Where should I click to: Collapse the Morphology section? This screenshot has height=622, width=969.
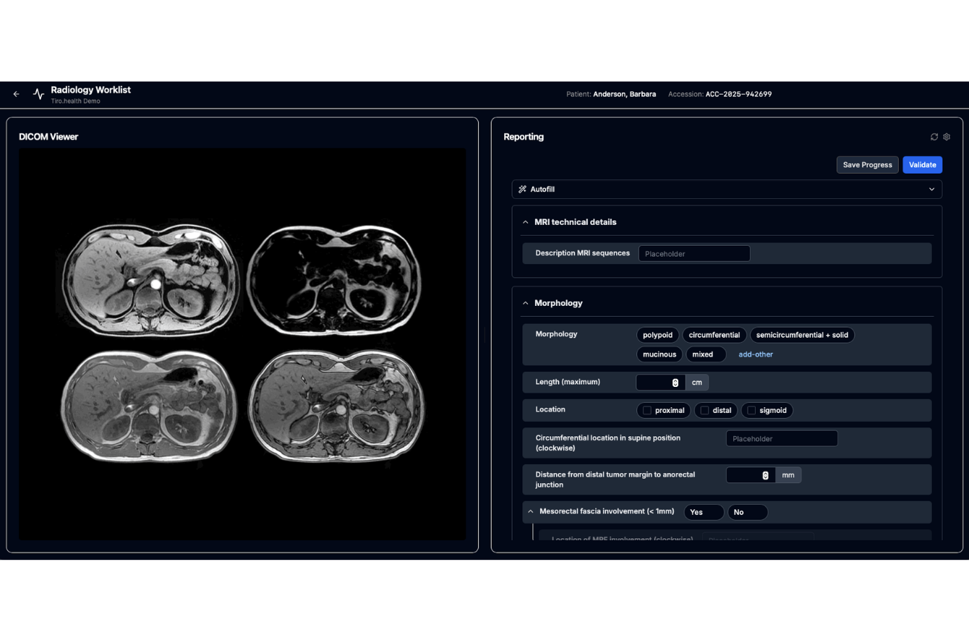525,302
